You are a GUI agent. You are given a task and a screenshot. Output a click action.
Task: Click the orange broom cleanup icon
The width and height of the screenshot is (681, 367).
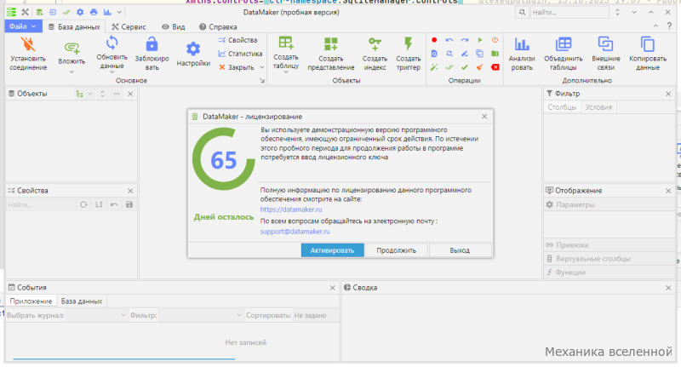(479, 67)
